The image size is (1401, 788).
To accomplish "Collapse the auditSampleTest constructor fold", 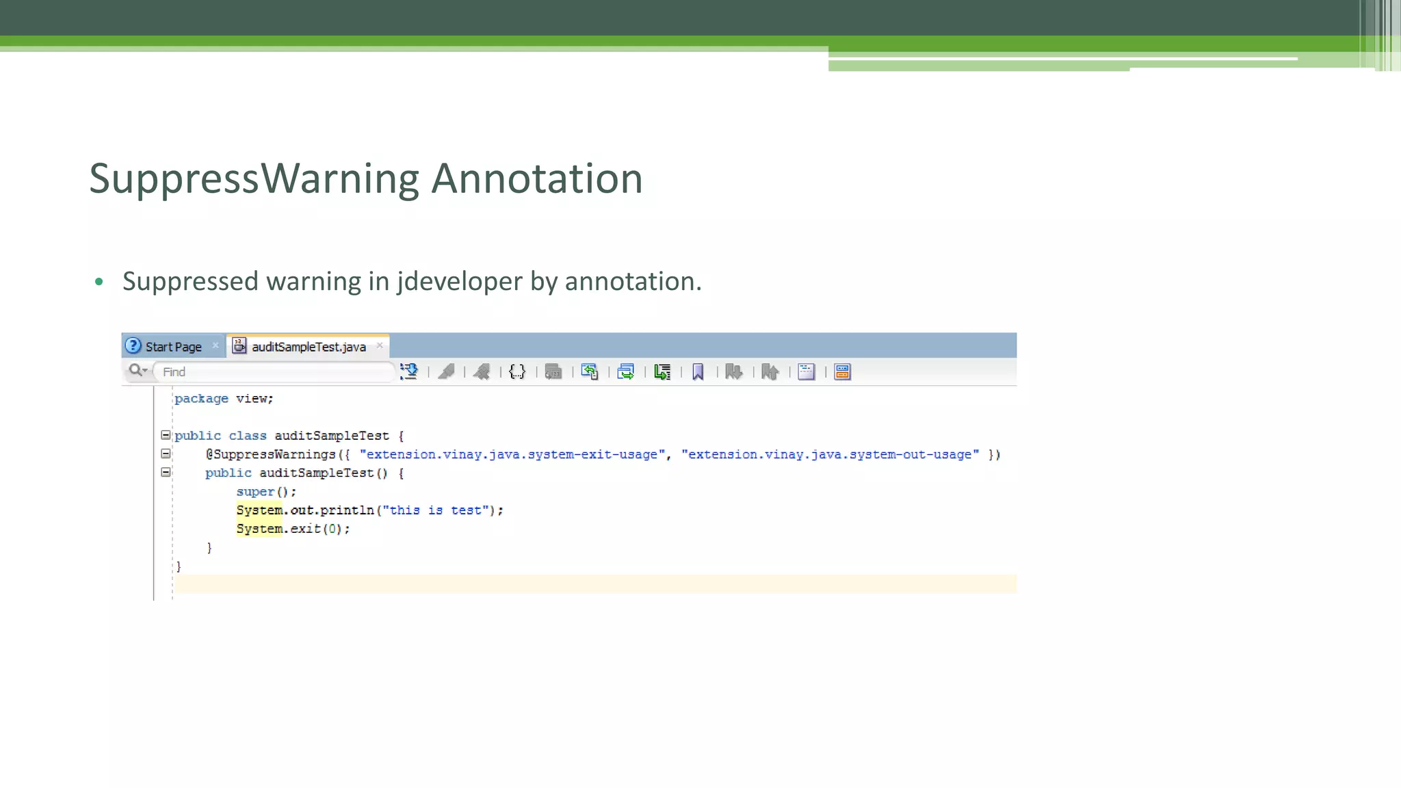I will click(x=166, y=472).
